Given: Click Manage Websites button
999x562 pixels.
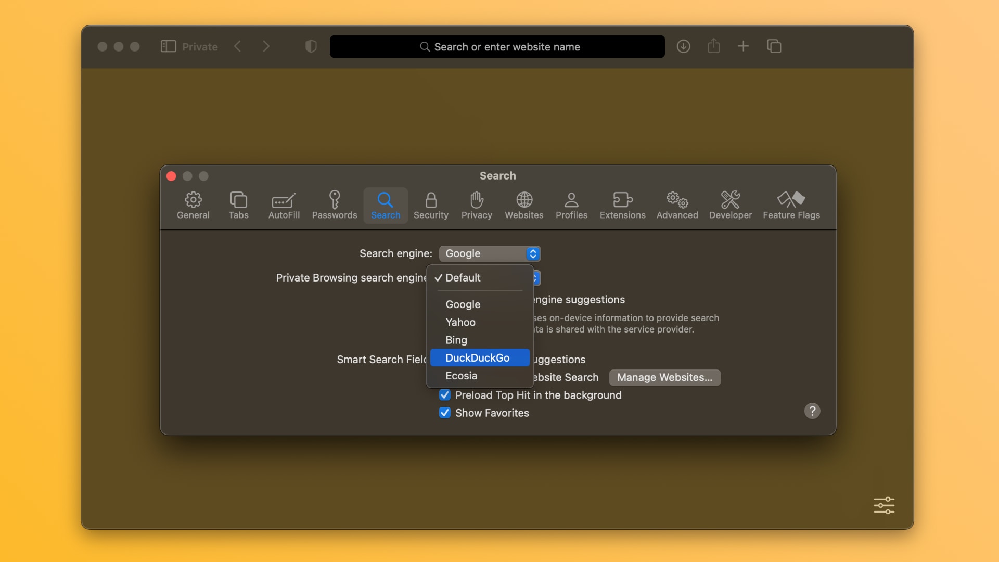Looking at the screenshot, I should (x=663, y=377).
